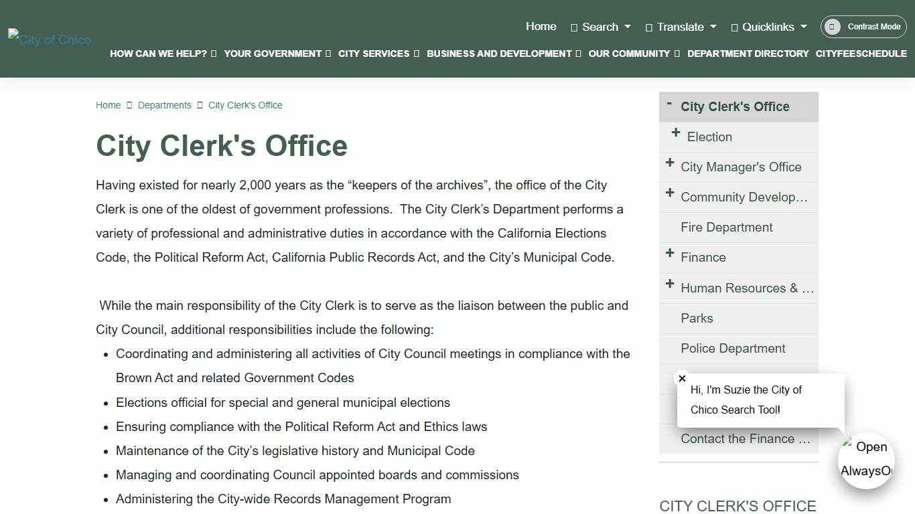Expand the Community Development sidebar entry
This screenshot has width=915, height=514.
[670, 193]
